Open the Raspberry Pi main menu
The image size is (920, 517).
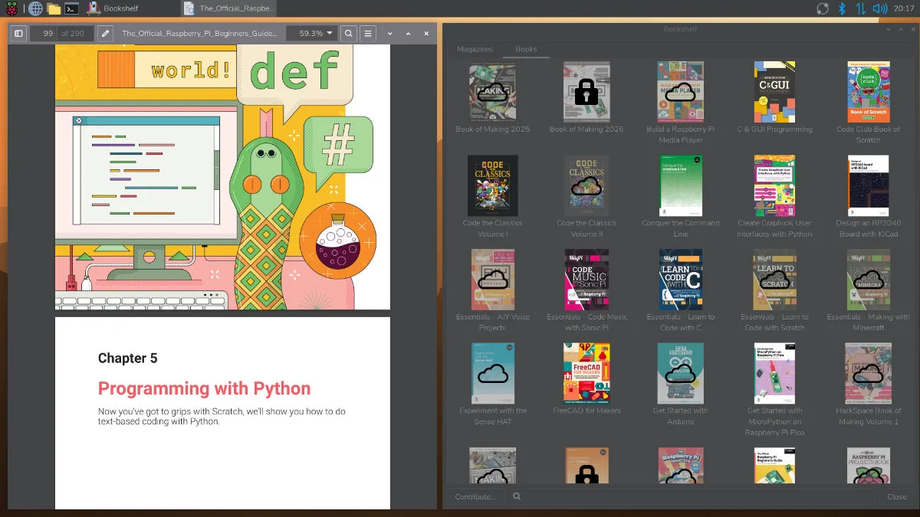(13, 9)
